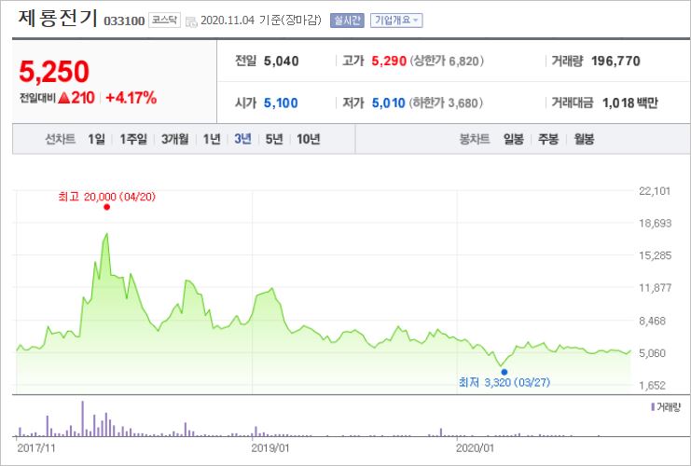This screenshot has height=466, width=691.
Task: Select the 1주일 line chart period
Action: (133, 139)
